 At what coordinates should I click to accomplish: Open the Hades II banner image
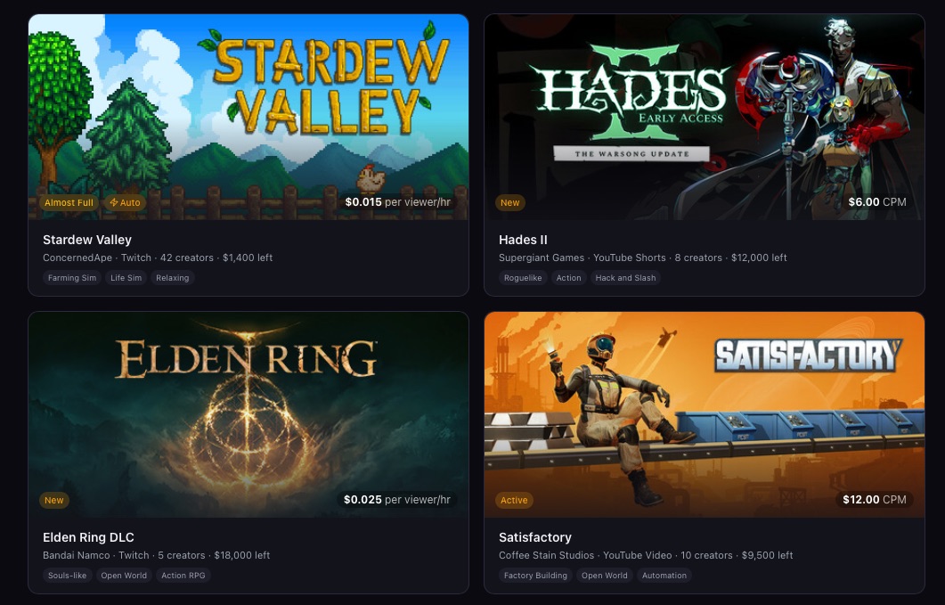pos(704,117)
